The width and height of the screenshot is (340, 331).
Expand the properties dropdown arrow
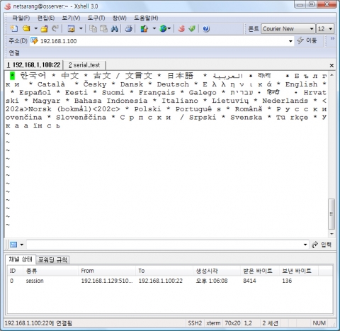click(x=81, y=29)
